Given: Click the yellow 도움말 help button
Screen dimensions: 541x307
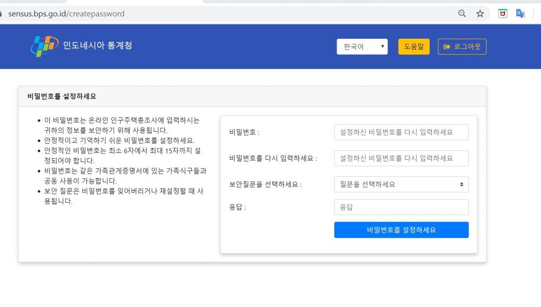Looking at the screenshot, I should [x=414, y=47].
